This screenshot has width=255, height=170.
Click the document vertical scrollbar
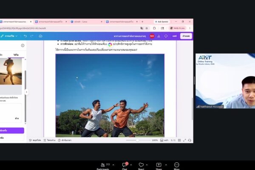[x=192, y=109]
